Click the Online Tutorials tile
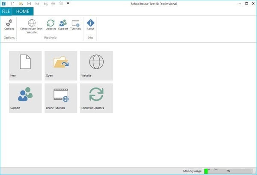 tap(61, 98)
